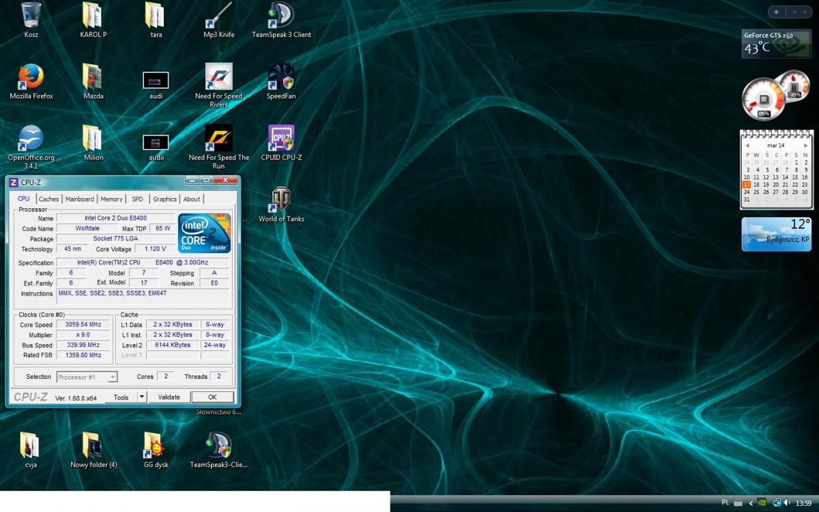
Task: Click the Bydgoszcz weather gadget
Action: click(777, 234)
